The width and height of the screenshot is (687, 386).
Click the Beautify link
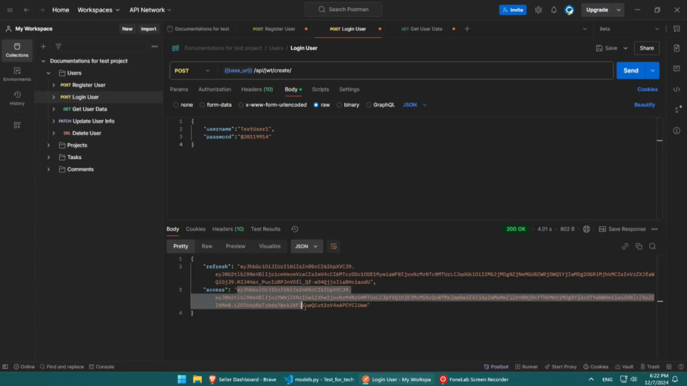(644, 105)
